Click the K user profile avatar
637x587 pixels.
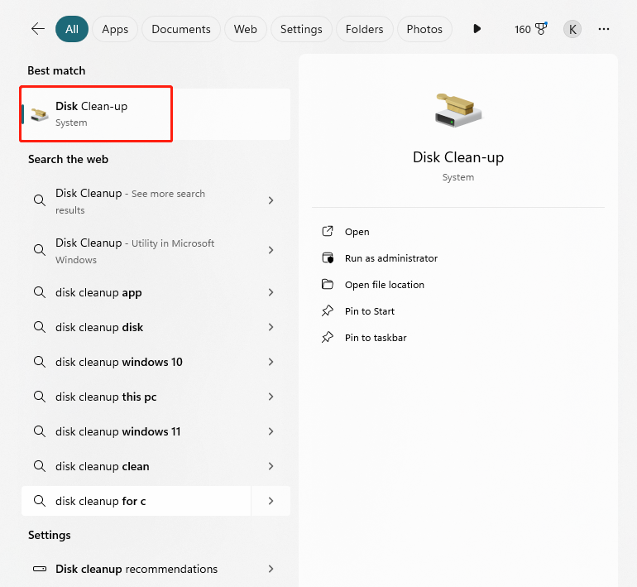tap(572, 29)
